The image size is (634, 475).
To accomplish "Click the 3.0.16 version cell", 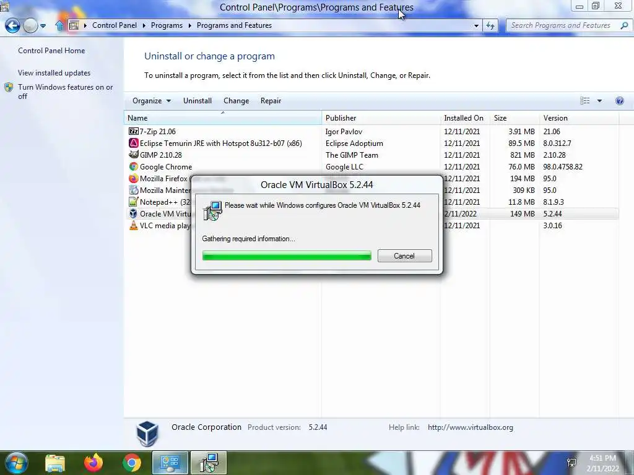I will 553,225.
